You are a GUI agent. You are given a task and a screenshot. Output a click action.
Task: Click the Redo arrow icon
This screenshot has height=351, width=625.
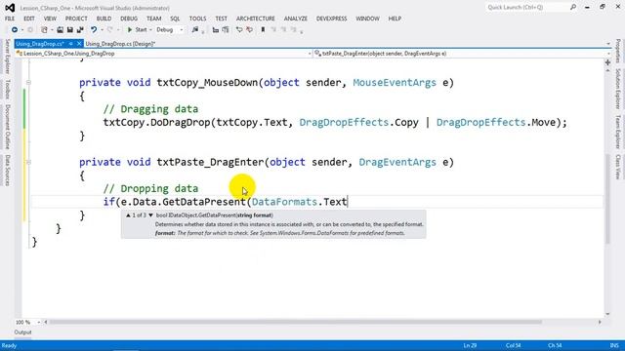pos(110,30)
